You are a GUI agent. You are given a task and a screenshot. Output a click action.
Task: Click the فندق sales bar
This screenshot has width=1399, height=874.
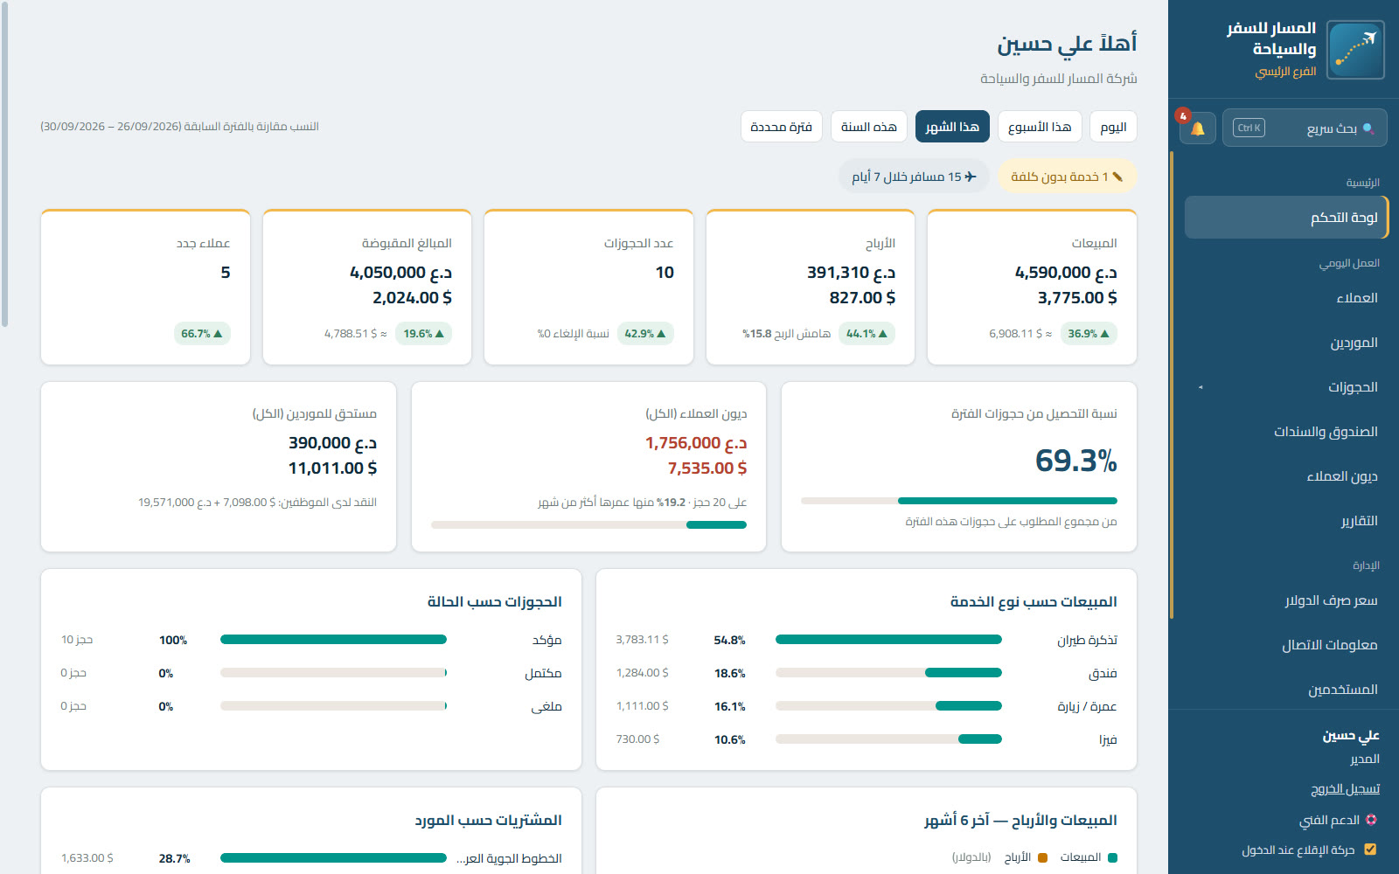tap(888, 673)
